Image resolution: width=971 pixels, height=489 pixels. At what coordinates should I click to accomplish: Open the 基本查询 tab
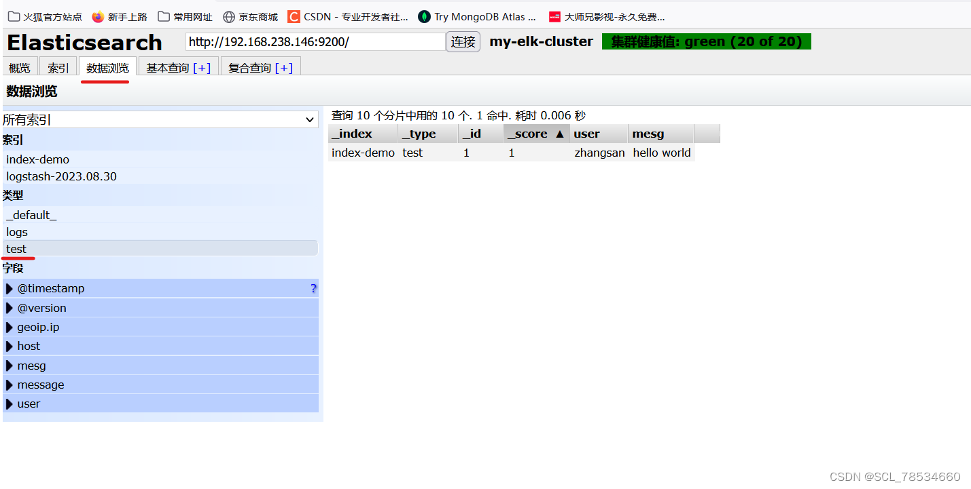click(169, 68)
